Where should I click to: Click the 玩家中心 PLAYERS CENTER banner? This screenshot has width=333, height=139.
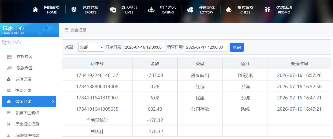point(30,30)
